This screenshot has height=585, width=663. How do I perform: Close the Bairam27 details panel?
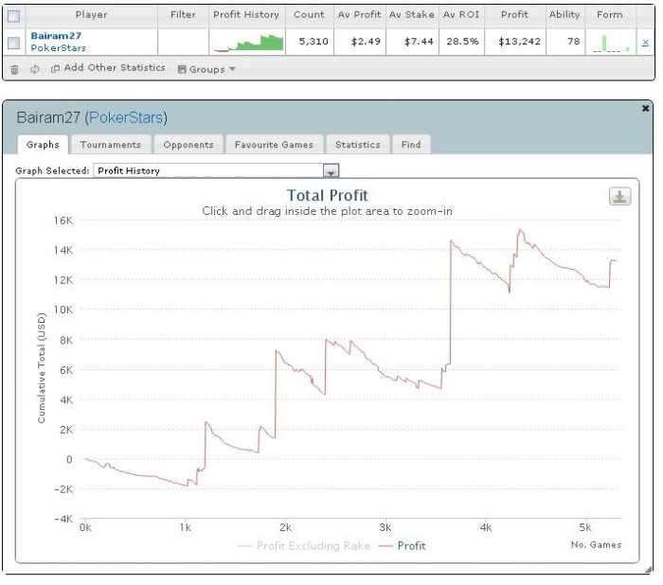click(645, 109)
